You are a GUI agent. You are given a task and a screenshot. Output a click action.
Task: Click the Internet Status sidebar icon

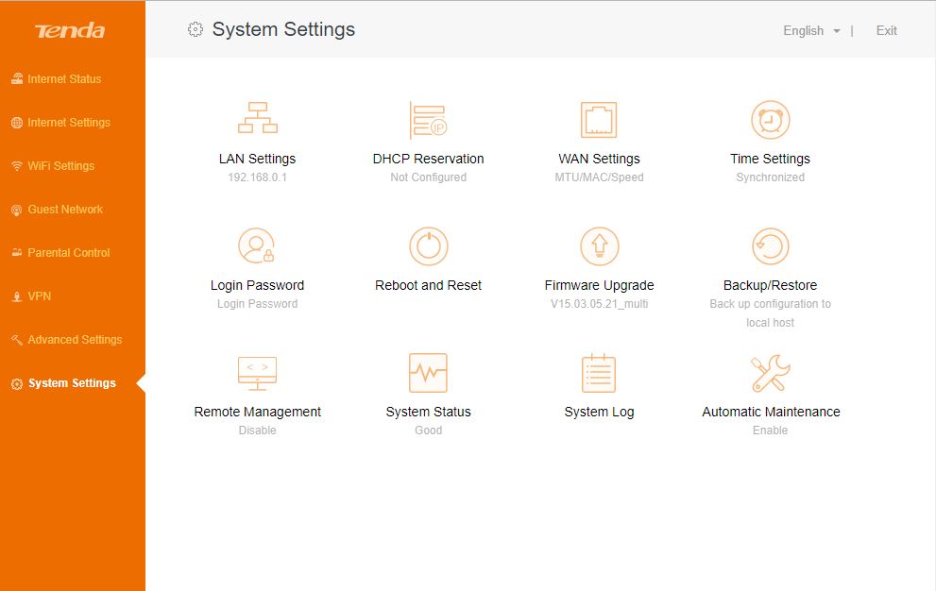[x=17, y=78]
